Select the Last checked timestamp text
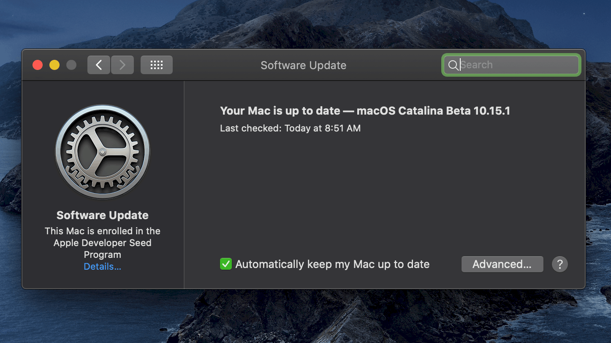The height and width of the screenshot is (343, 611). tap(290, 128)
